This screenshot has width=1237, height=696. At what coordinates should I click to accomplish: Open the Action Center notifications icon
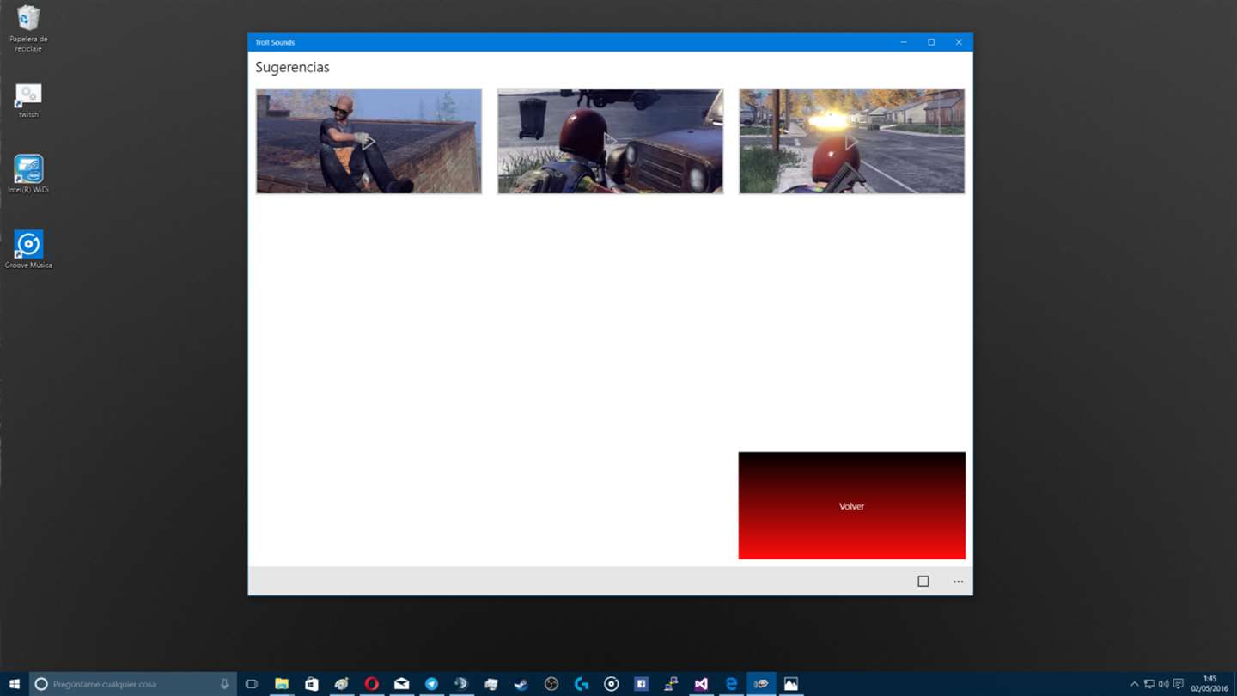pyautogui.click(x=1179, y=684)
